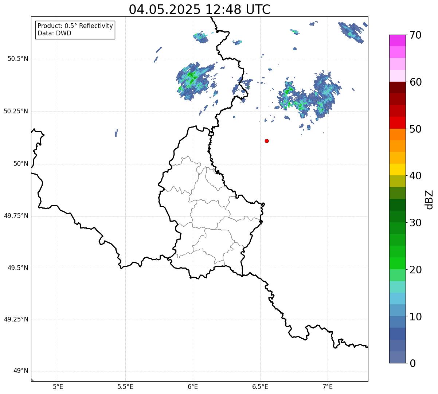
Task: Click the Product: 0.5° Reflectivity text
Action: (x=75, y=26)
